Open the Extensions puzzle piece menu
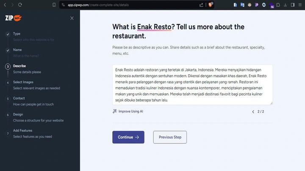305x171 pixels. coord(278,5)
